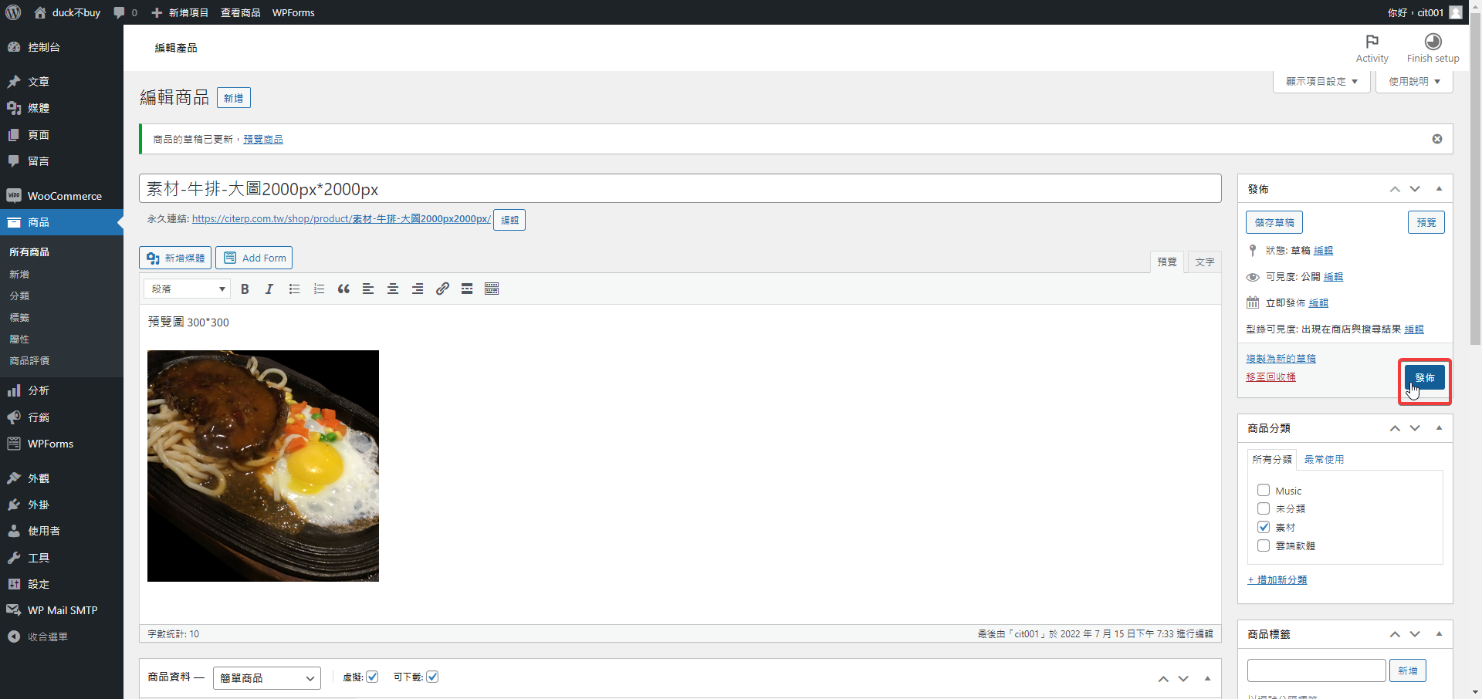Open the 簡單商品 product type dropdown
Viewport: 1482px width, 699px height.
click(x=266, y=677)
